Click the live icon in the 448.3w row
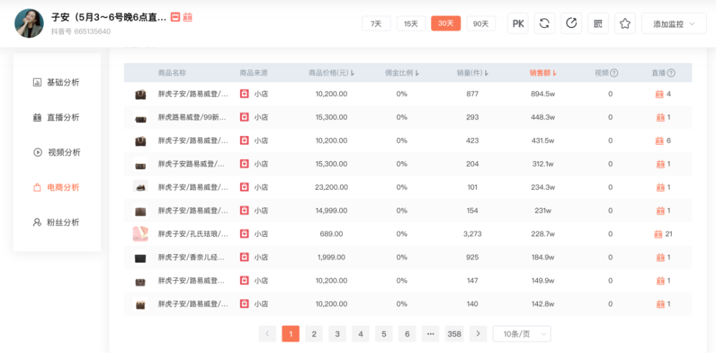This screenshot has height=353, width=716. click(660, 117)
